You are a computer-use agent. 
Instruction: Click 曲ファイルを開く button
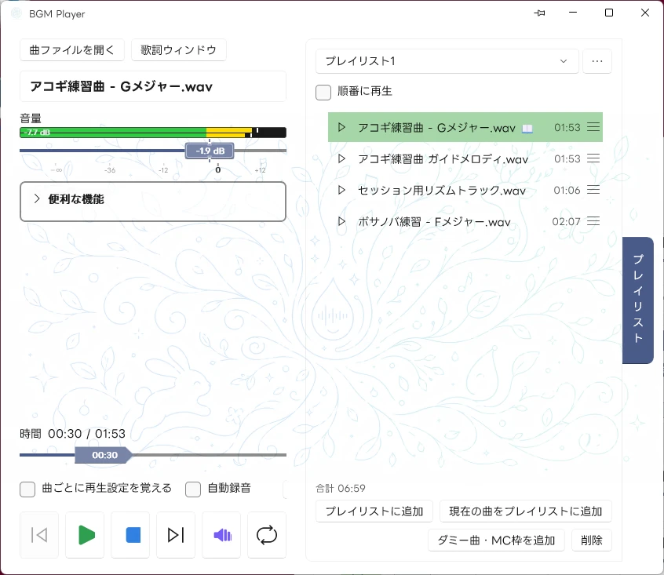point(72,50)
